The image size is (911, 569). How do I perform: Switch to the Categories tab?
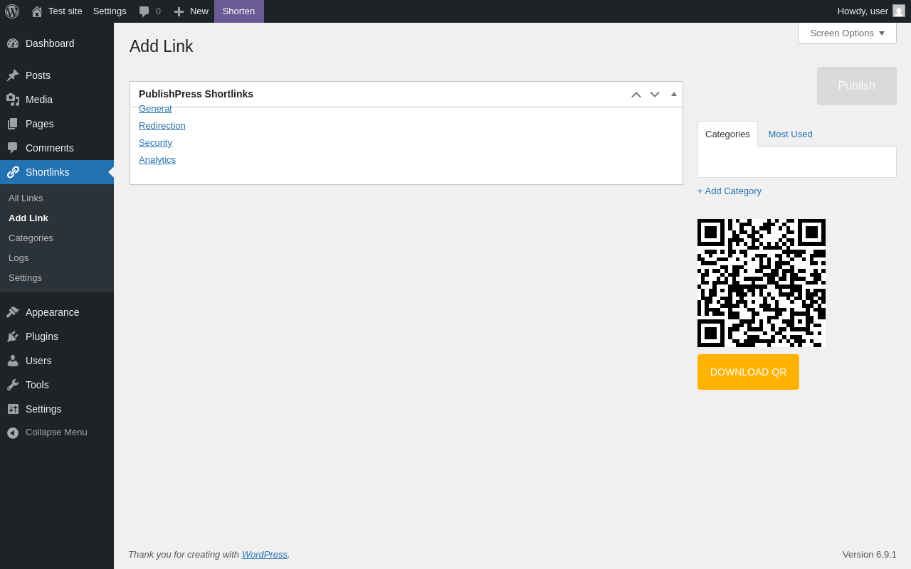pos(727,134)
